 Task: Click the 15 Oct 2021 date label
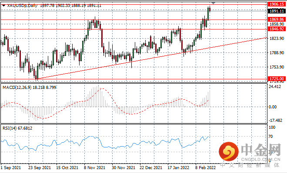pyautogui.click(x=67, y=167)
